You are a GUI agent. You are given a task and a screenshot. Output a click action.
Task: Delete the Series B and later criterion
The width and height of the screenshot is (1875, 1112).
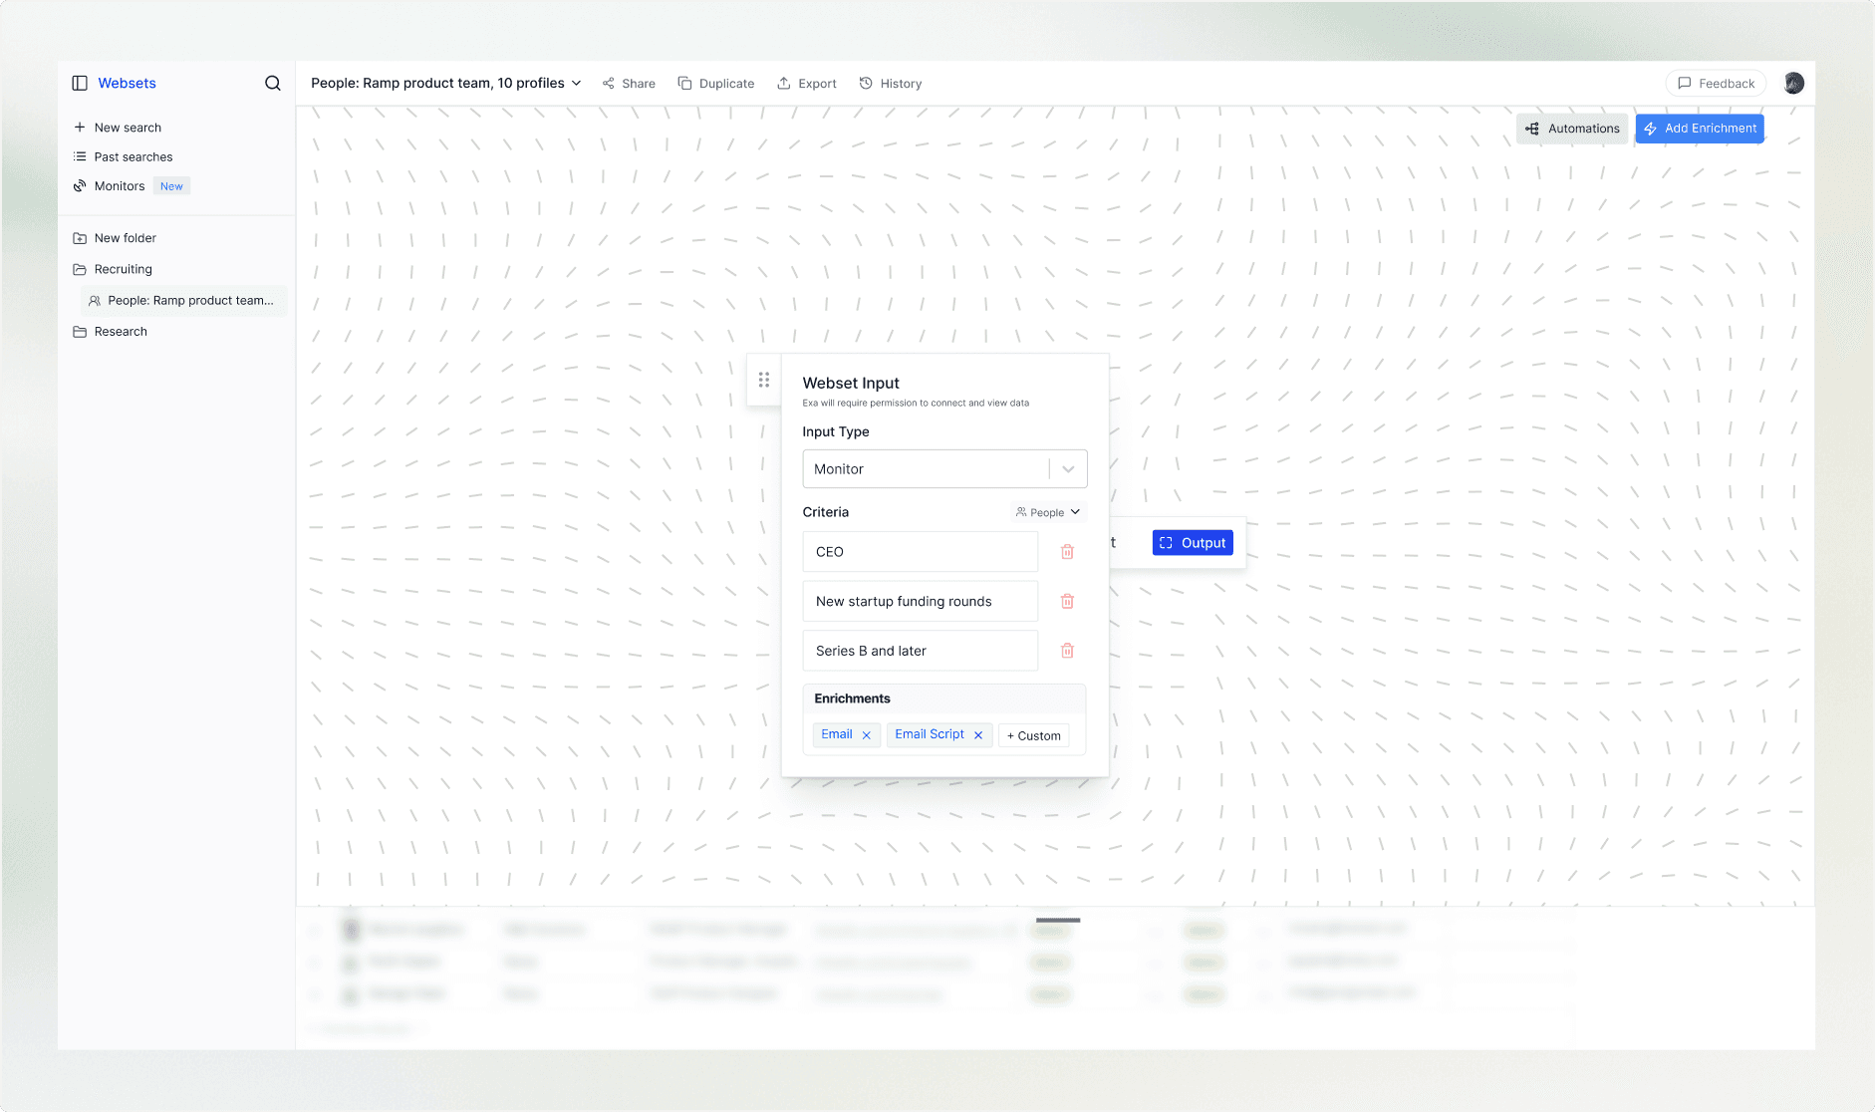coord(1067,651)
